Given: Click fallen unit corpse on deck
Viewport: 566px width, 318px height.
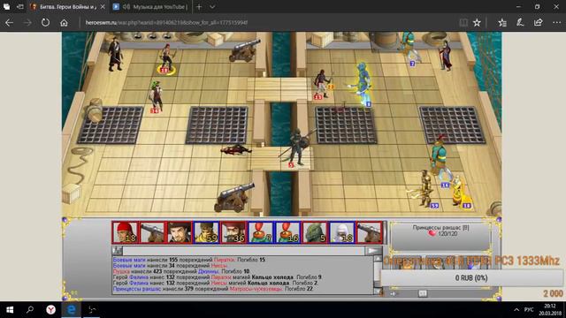Looking at the screenshot, I should pos(236,149).
